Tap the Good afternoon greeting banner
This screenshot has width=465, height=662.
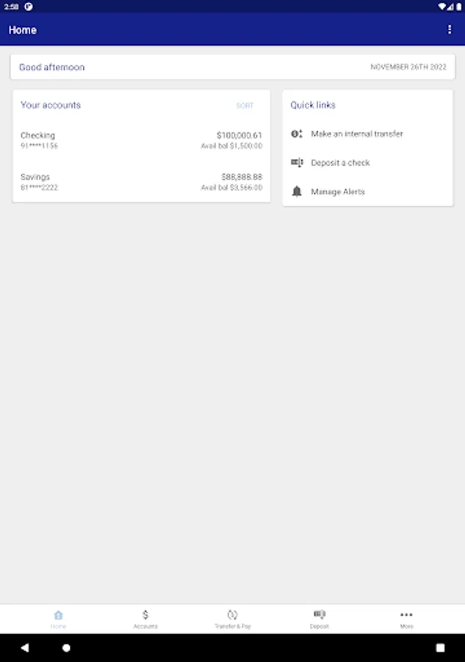coord(52,67)
